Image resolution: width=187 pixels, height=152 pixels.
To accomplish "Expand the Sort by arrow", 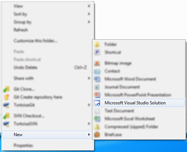I will pos(89,14).
